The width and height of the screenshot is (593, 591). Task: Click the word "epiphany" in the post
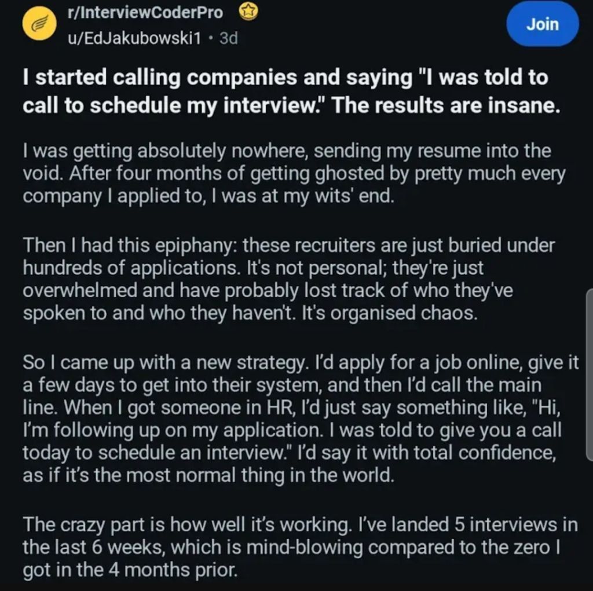pos(191,245)
